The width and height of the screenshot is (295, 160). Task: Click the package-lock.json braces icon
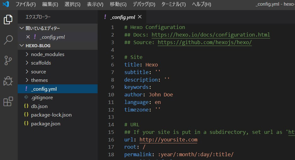pos(26,115)
